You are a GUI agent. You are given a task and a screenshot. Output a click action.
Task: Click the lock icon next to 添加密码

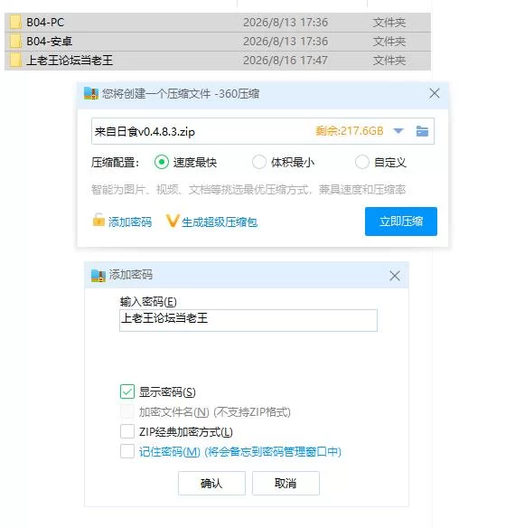pos(98,221)
